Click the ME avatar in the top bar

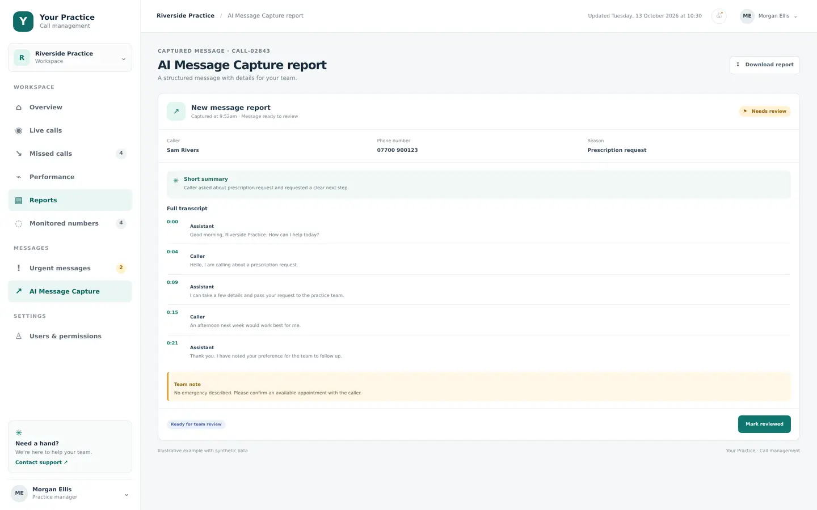coord(747,16)
